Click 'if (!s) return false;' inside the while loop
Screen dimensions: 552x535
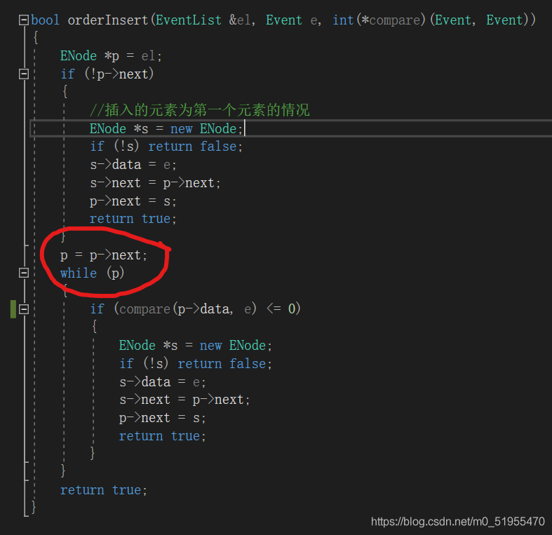pos(196,364)
